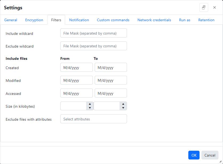The image size is (223, 164).
Task: Click the 'Created' row label
Action: coord(12,68)
